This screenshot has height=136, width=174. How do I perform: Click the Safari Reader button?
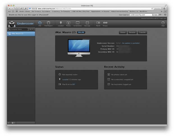(157, 8)
